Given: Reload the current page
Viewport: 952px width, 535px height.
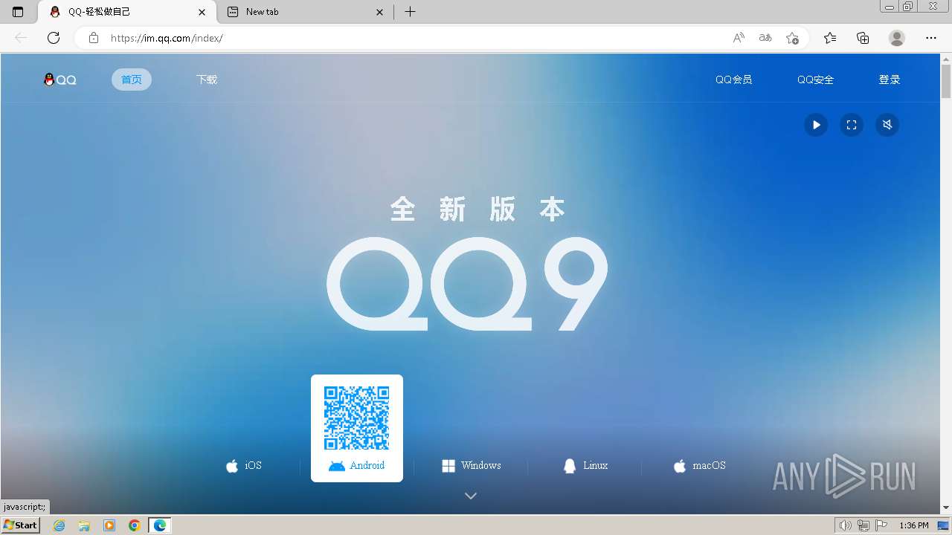Looking at the screenshot, I should click(x=54, y=38).
